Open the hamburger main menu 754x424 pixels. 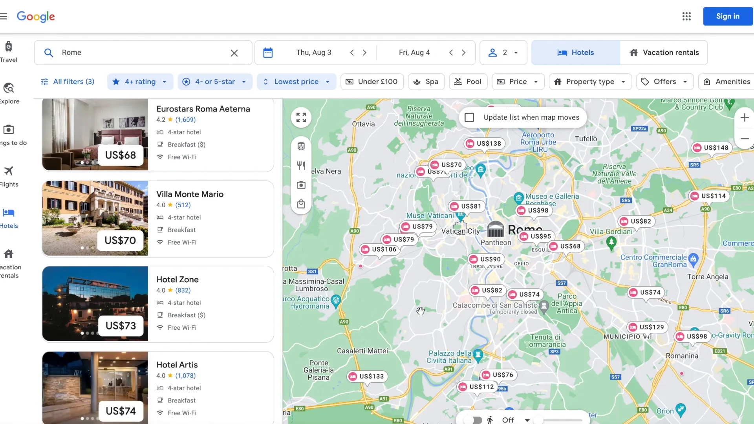(x=4, y=16)
